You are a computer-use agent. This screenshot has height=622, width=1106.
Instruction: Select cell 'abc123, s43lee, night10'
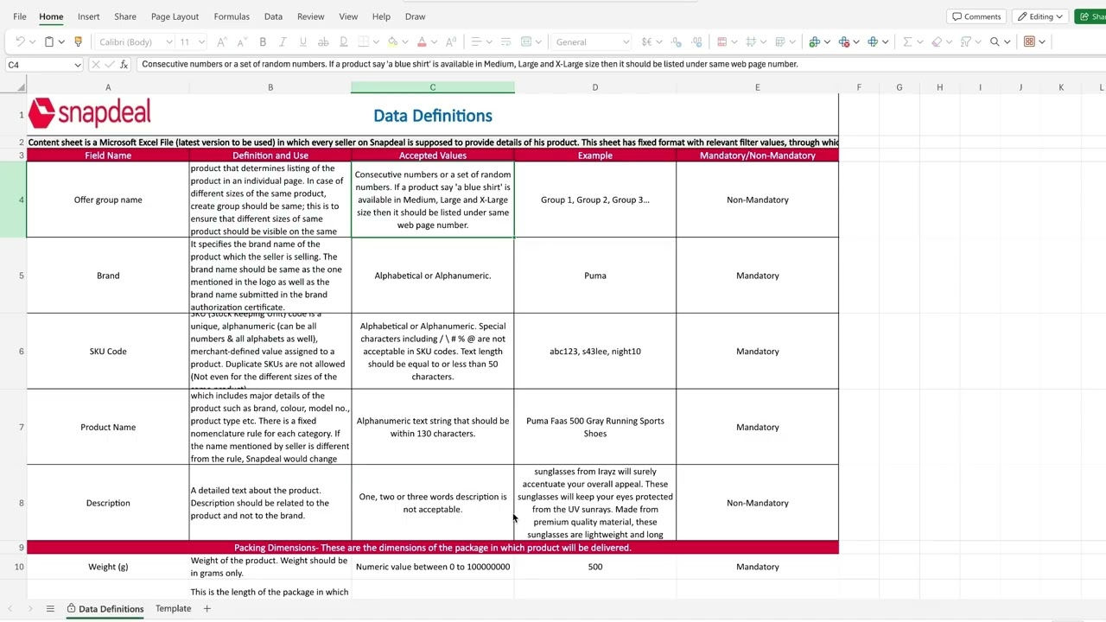click(594, 351)
